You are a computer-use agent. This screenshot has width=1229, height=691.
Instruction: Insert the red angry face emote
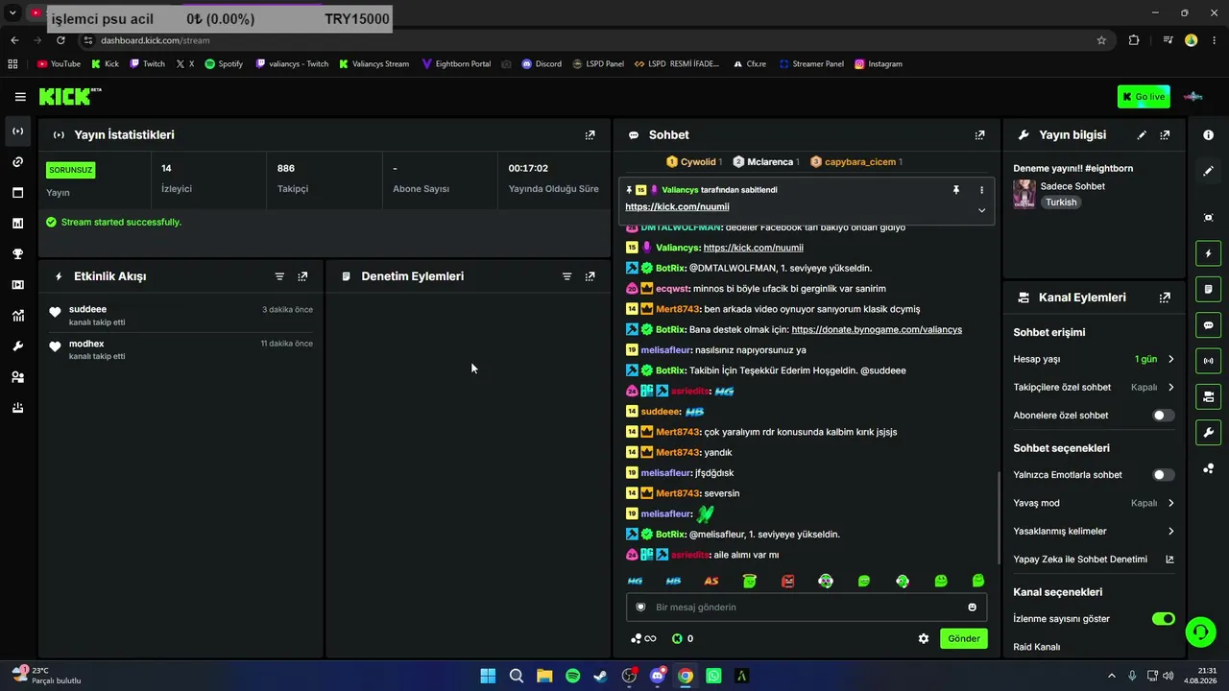787,582
